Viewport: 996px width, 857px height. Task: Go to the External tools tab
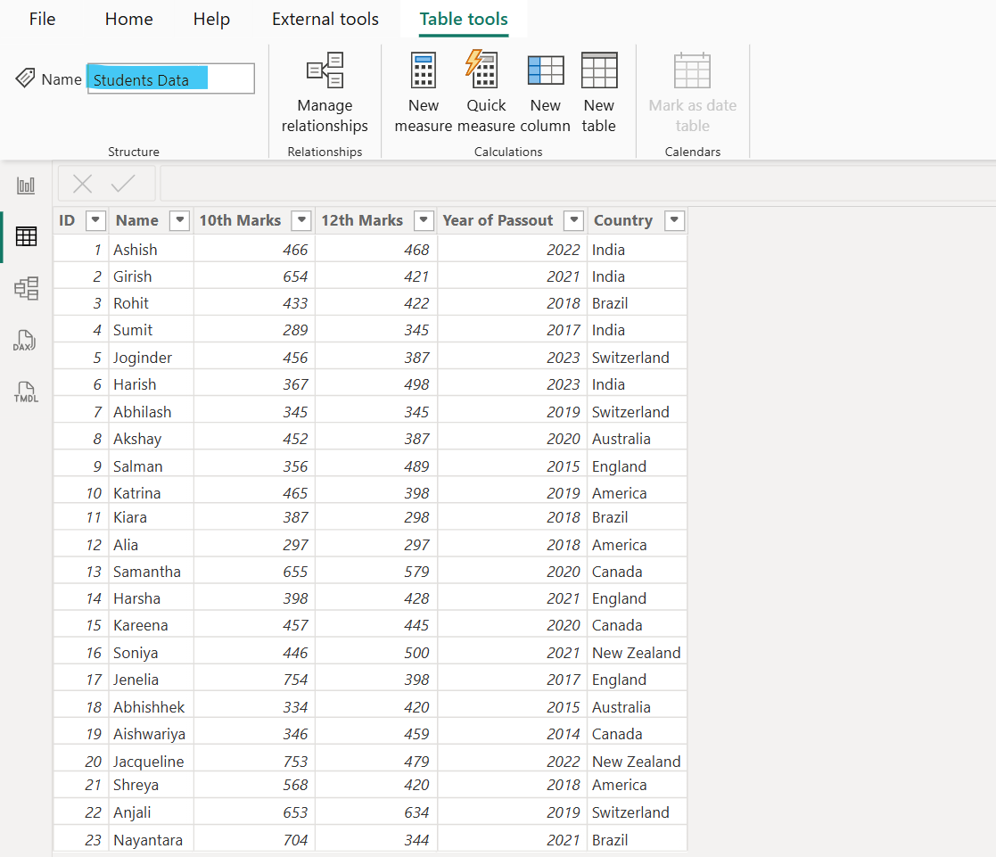325,19
